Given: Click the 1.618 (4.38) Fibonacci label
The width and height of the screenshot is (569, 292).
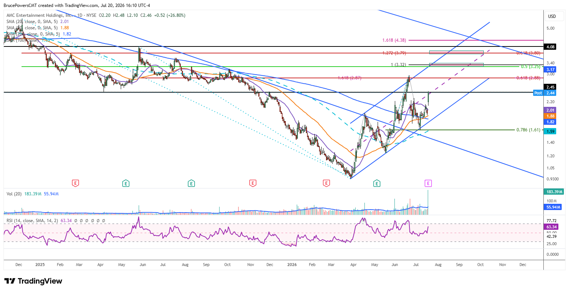Looking at the screenshot, I should coord(394,40).
